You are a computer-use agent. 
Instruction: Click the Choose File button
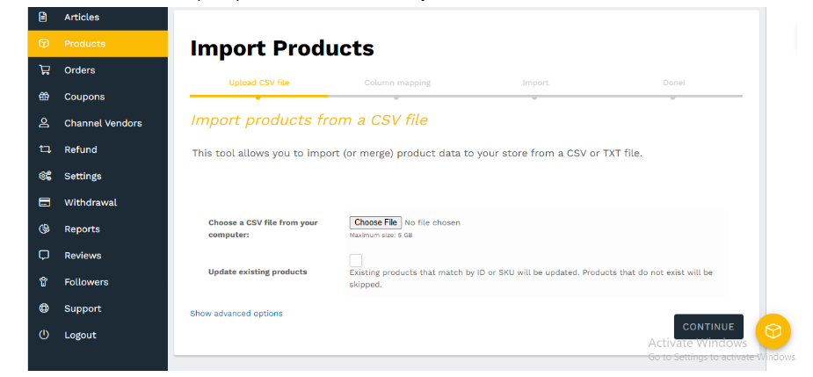click(375, 222)
